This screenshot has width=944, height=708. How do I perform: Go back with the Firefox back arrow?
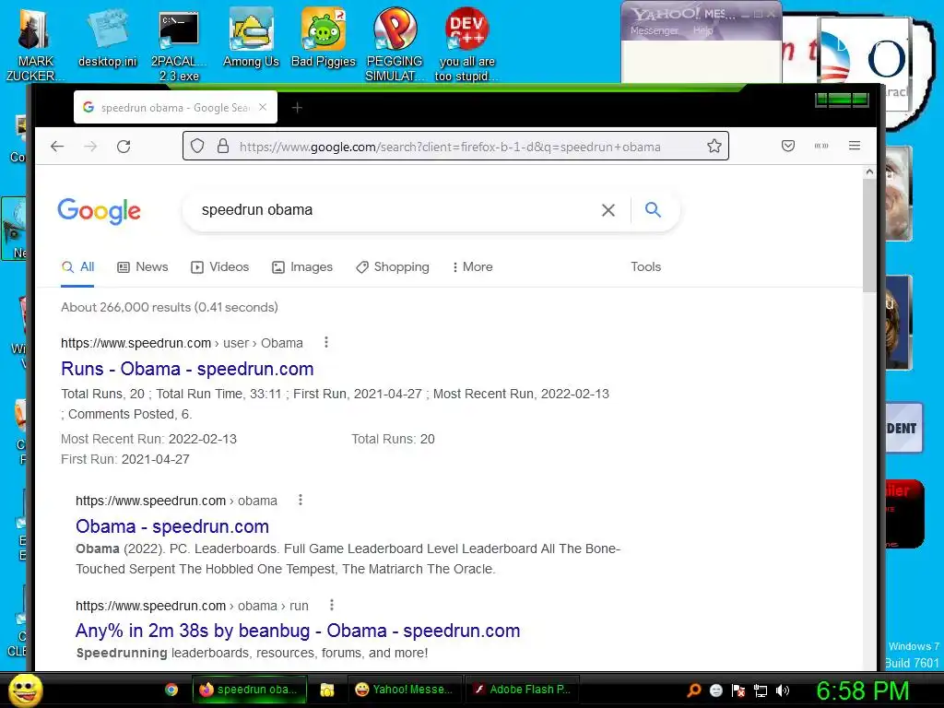point(57,147)
